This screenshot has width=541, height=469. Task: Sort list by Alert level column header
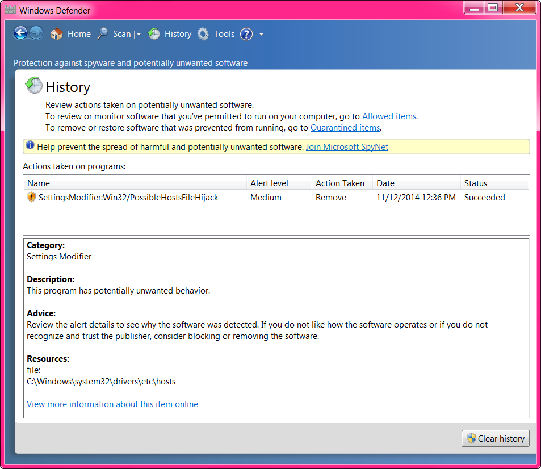279,183
